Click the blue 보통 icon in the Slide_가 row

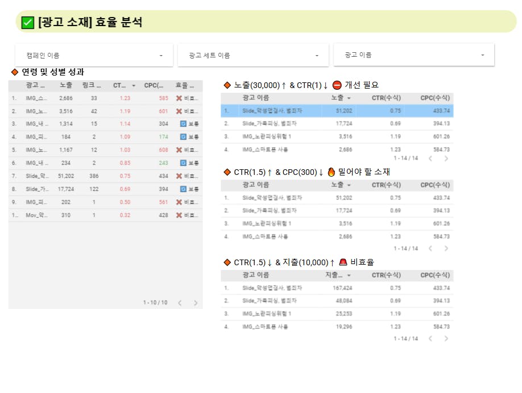183,189
